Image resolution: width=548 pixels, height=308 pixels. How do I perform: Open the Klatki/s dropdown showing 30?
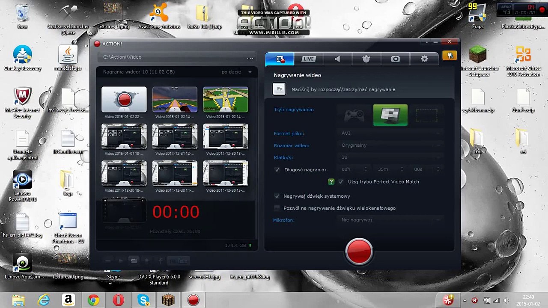tap(390, 157)
